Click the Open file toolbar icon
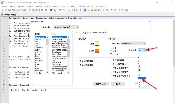Image resolution: width=175 pixels, height=103 pixels. 6,10
